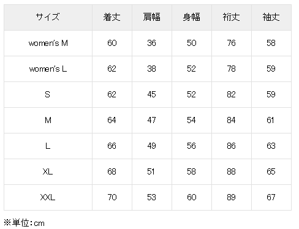Select the XL size row label
Viewport: 299px width, 229px height.
point(48,172)
